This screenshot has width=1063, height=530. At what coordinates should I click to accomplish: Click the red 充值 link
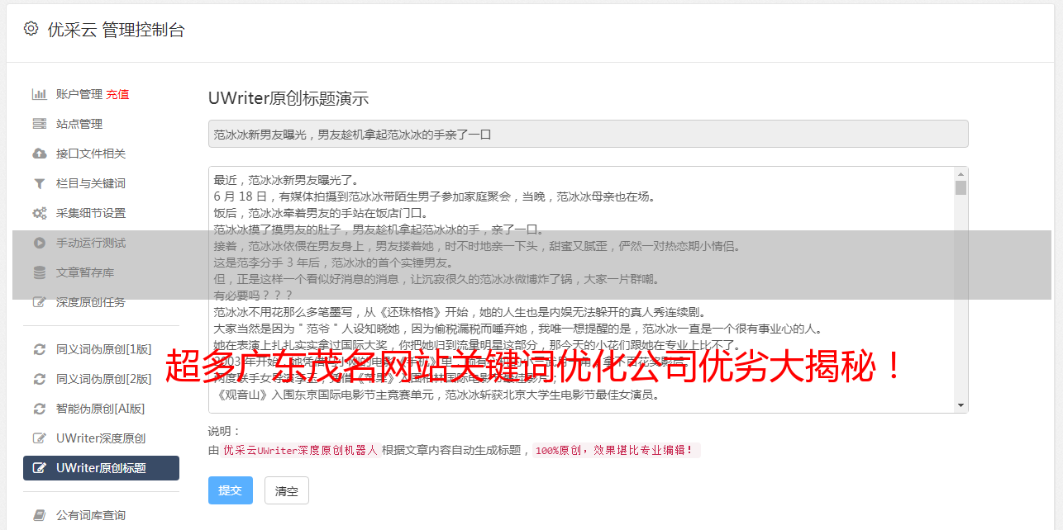tap(117, 94)
